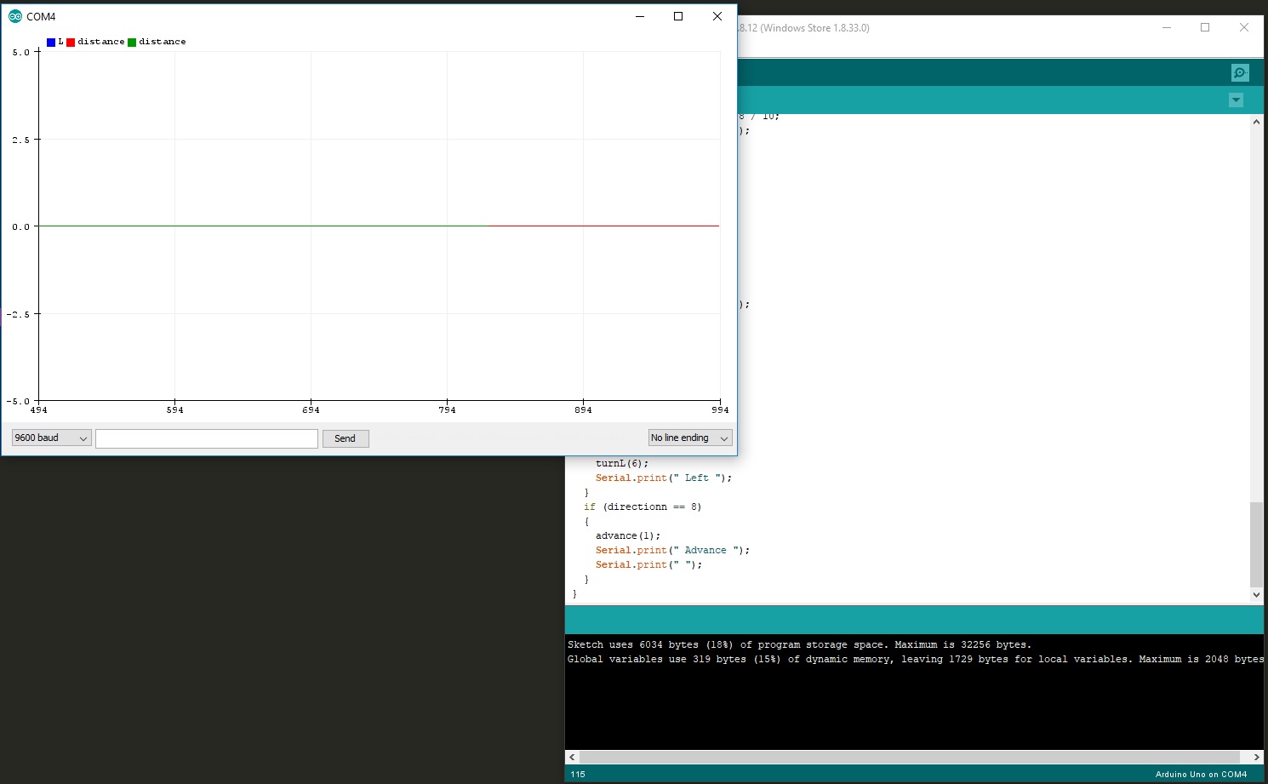
Task: Close the COM4 serial plotter window
Action: point(717,16)
